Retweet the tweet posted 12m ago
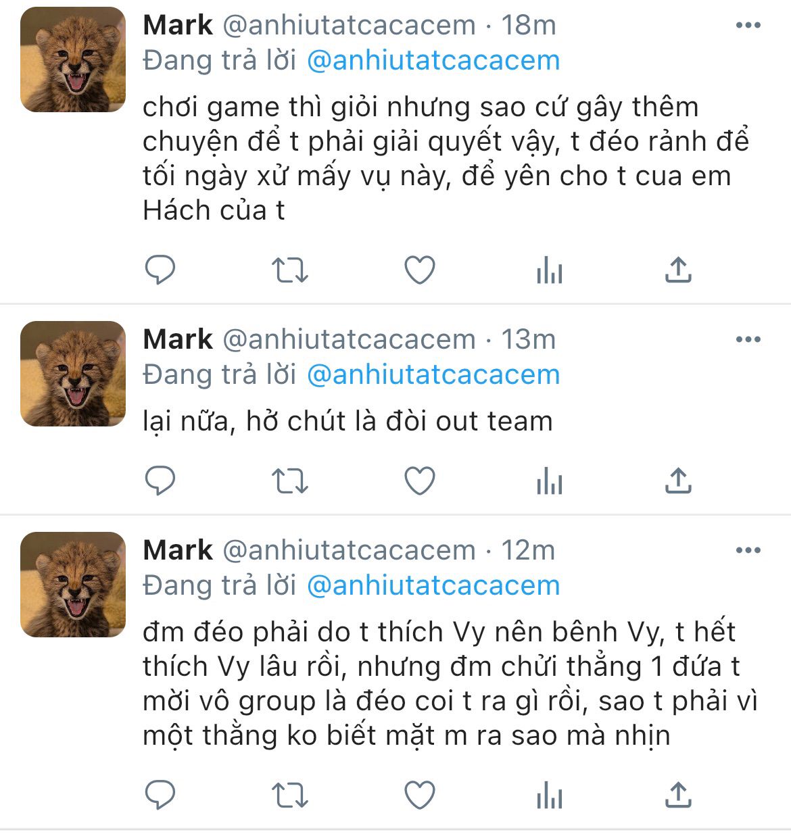791x836 pixels. tap(289, 795)
